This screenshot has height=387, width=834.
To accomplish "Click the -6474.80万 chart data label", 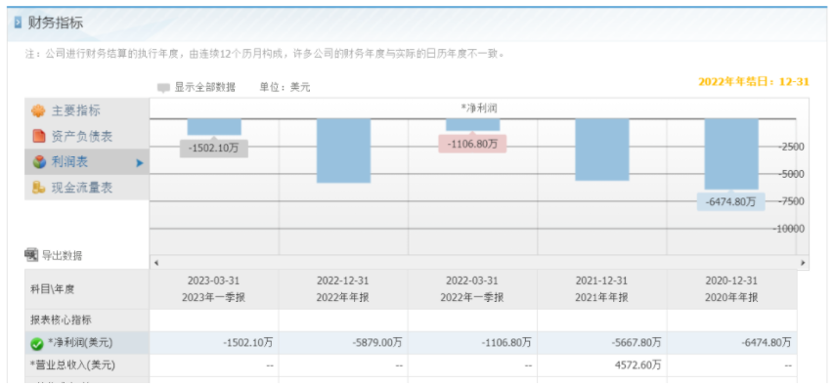I will coord(730,202).
